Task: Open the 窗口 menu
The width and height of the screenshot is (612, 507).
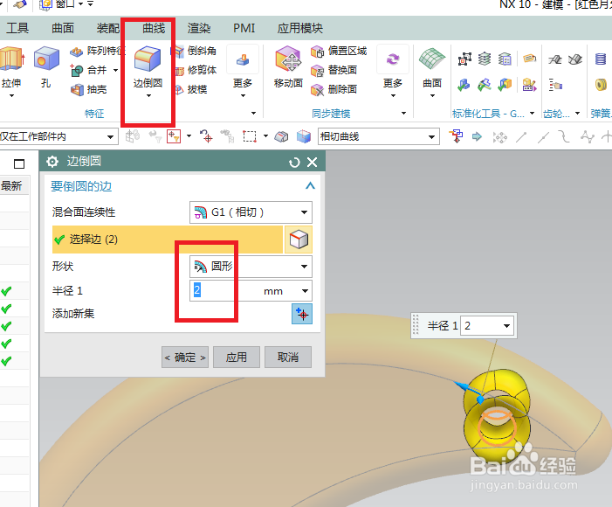Action: 65,3
